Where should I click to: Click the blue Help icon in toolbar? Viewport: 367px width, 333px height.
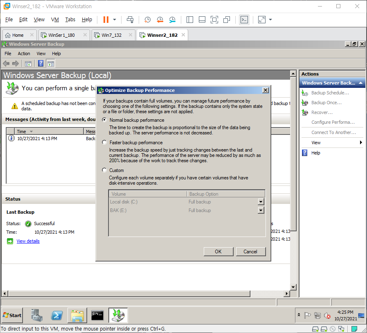pyautogui.click(x=41, y=63)
